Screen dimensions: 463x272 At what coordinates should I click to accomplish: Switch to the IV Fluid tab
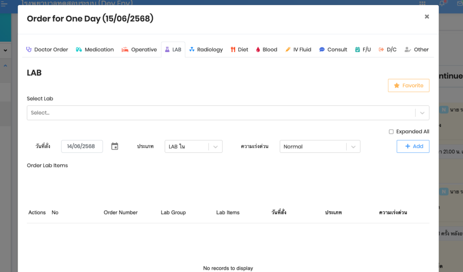298,50
